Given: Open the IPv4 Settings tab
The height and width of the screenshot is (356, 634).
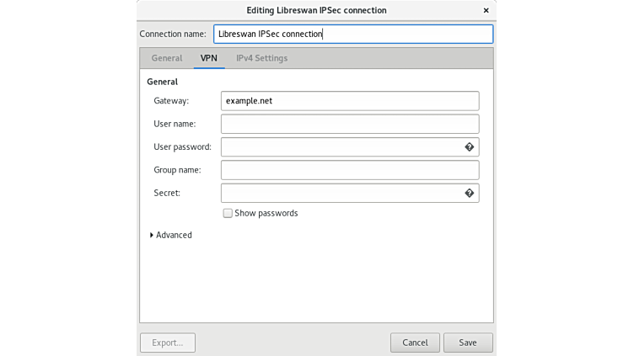Looking at the screenshot, I should [x=261, y=58].
